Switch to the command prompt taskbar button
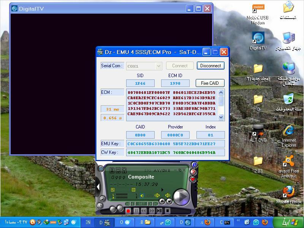 [x=224, y=222]
